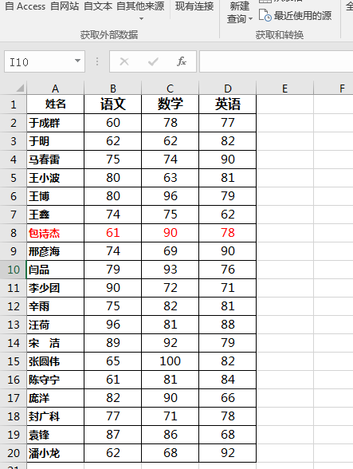Click the 自网站 import button
The width and height of the screenshot is (353, 469).
pyautogui.click(x=65, y=6)
